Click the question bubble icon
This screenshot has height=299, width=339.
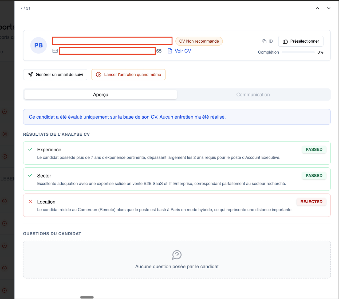point(177,255)
